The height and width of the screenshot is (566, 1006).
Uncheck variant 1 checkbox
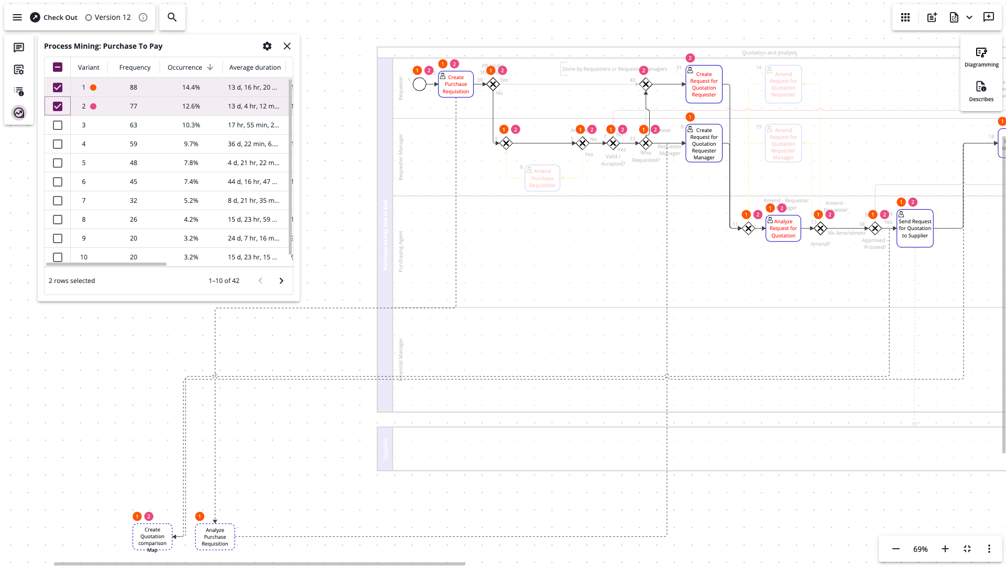point(58,88)
